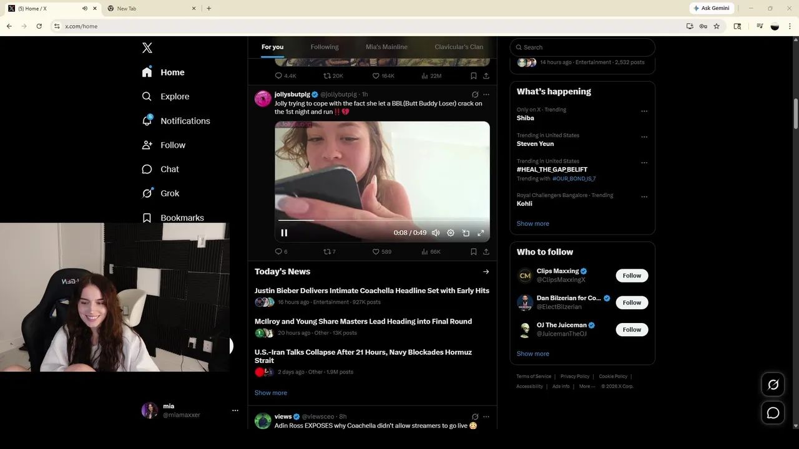Pause the playing video
This screenshot has height=449, width=799.
pos(284,233)
